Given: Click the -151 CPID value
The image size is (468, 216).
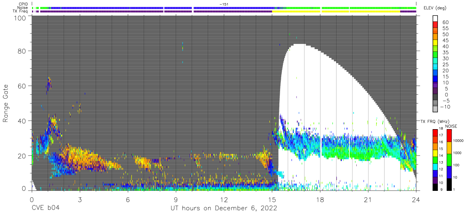Looking at the screenshot, I should (x=224, y=4).
